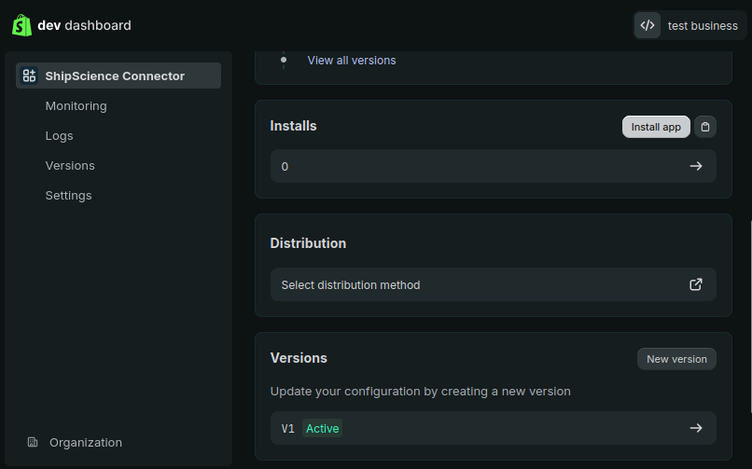752x469 pixels.
Task: Open Logs in the sidebar
Action: (x=59, y=136)
